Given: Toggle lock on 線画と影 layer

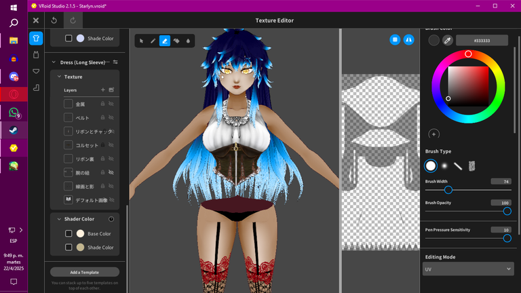Looking at the screenshot, I should (102, 186).
